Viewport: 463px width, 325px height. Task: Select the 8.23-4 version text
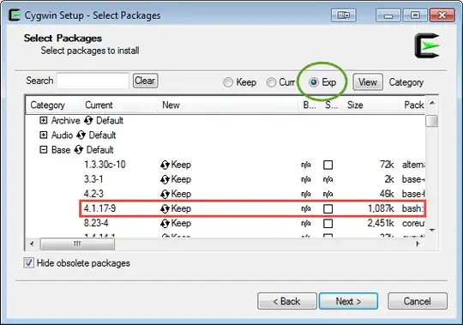pyautogui.click(x=96, y=224)
